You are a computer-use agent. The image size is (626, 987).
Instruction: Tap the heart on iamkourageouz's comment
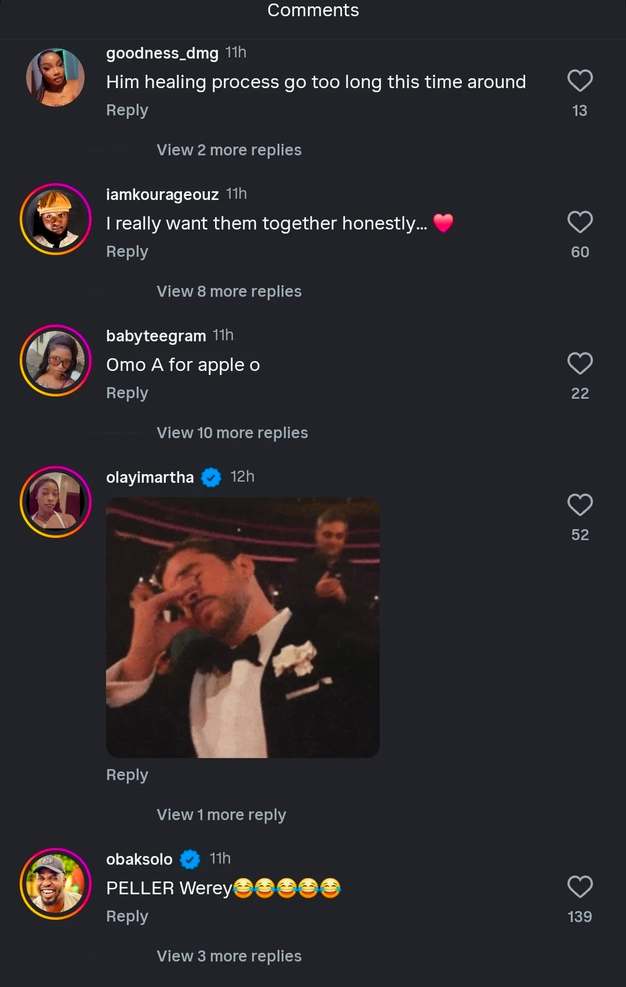point(580,222)
